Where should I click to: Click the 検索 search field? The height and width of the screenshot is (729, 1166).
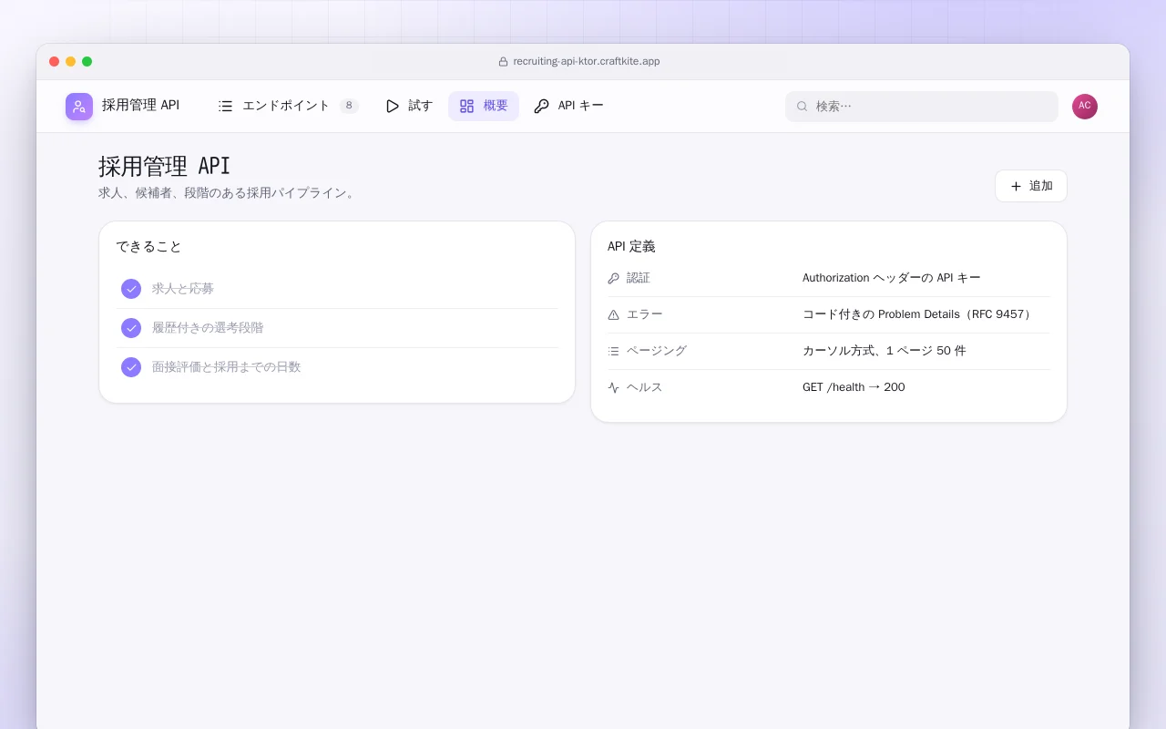(x=922, y=107)
